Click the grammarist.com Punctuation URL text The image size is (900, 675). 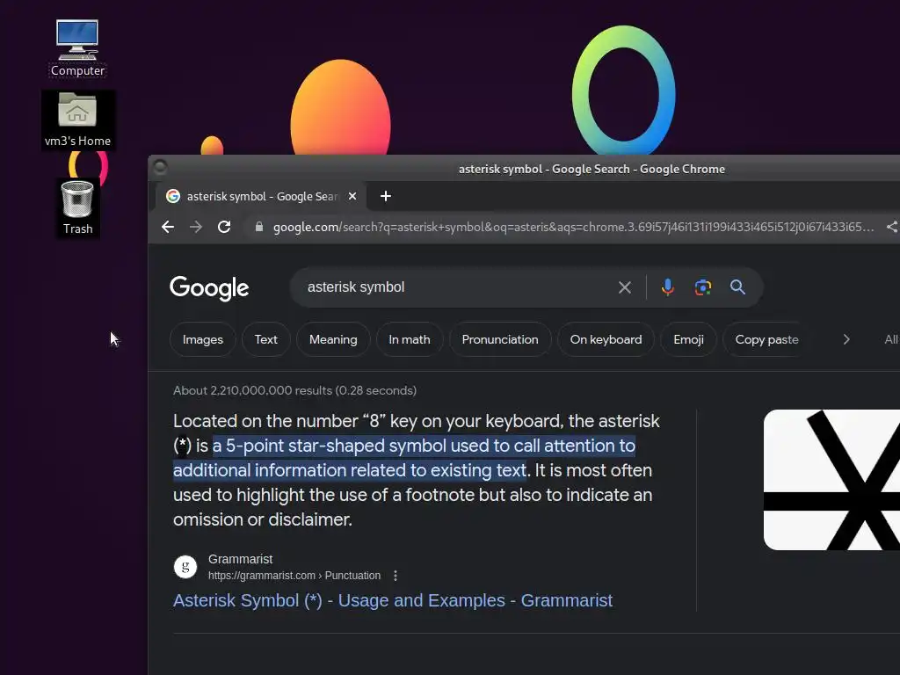click(x=294, y=576)
